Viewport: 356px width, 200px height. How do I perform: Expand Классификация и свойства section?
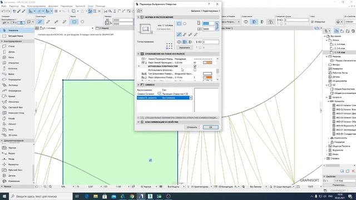pos(139,122)
